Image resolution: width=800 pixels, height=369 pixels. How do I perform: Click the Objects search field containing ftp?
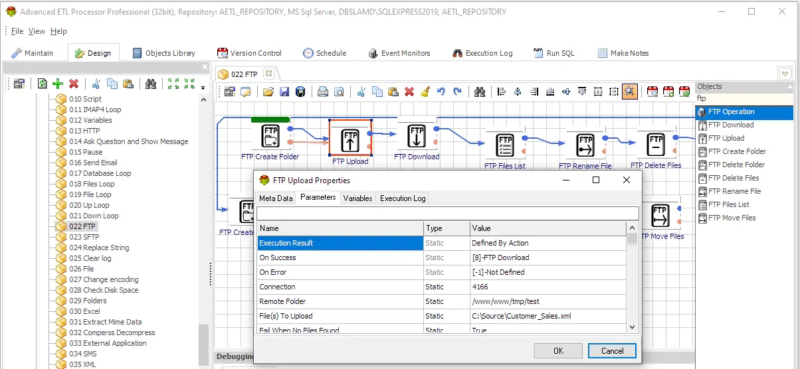(x=744, y=98)
